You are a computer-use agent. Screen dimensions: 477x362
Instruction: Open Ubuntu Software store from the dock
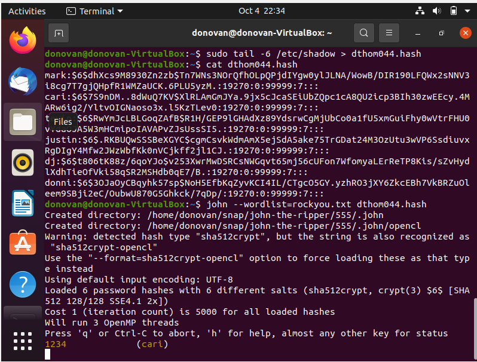coord(23,243)
